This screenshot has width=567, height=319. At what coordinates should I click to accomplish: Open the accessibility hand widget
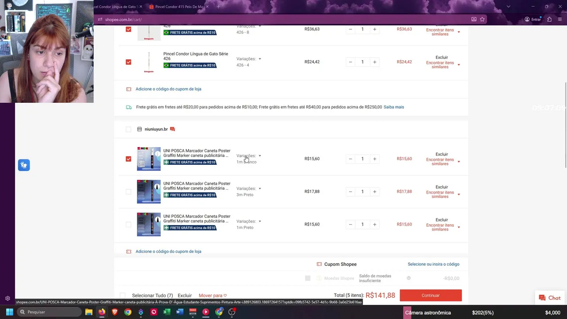pyautogui.click(x=24, y=165)
